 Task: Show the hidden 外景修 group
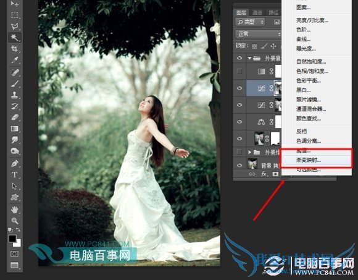pos(239,151)
